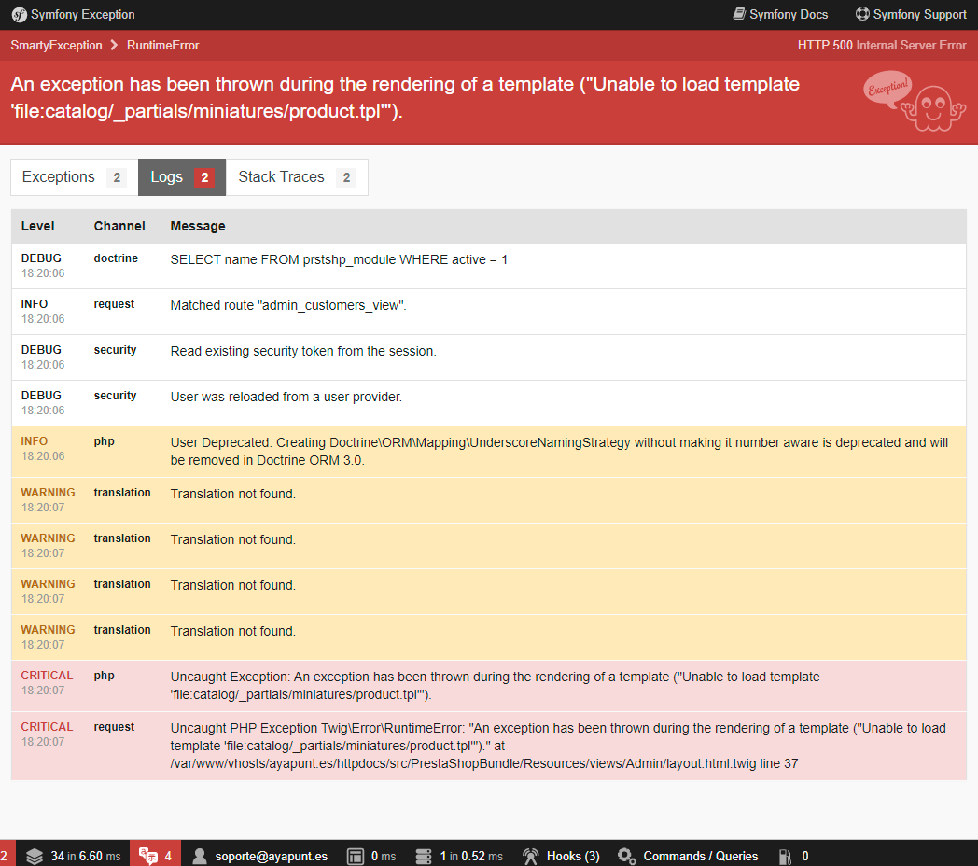The width and height of the screenshot is (978, 866).
Task: Click the Symfony Support lifebuoy icon
Action: pos(862,14)
